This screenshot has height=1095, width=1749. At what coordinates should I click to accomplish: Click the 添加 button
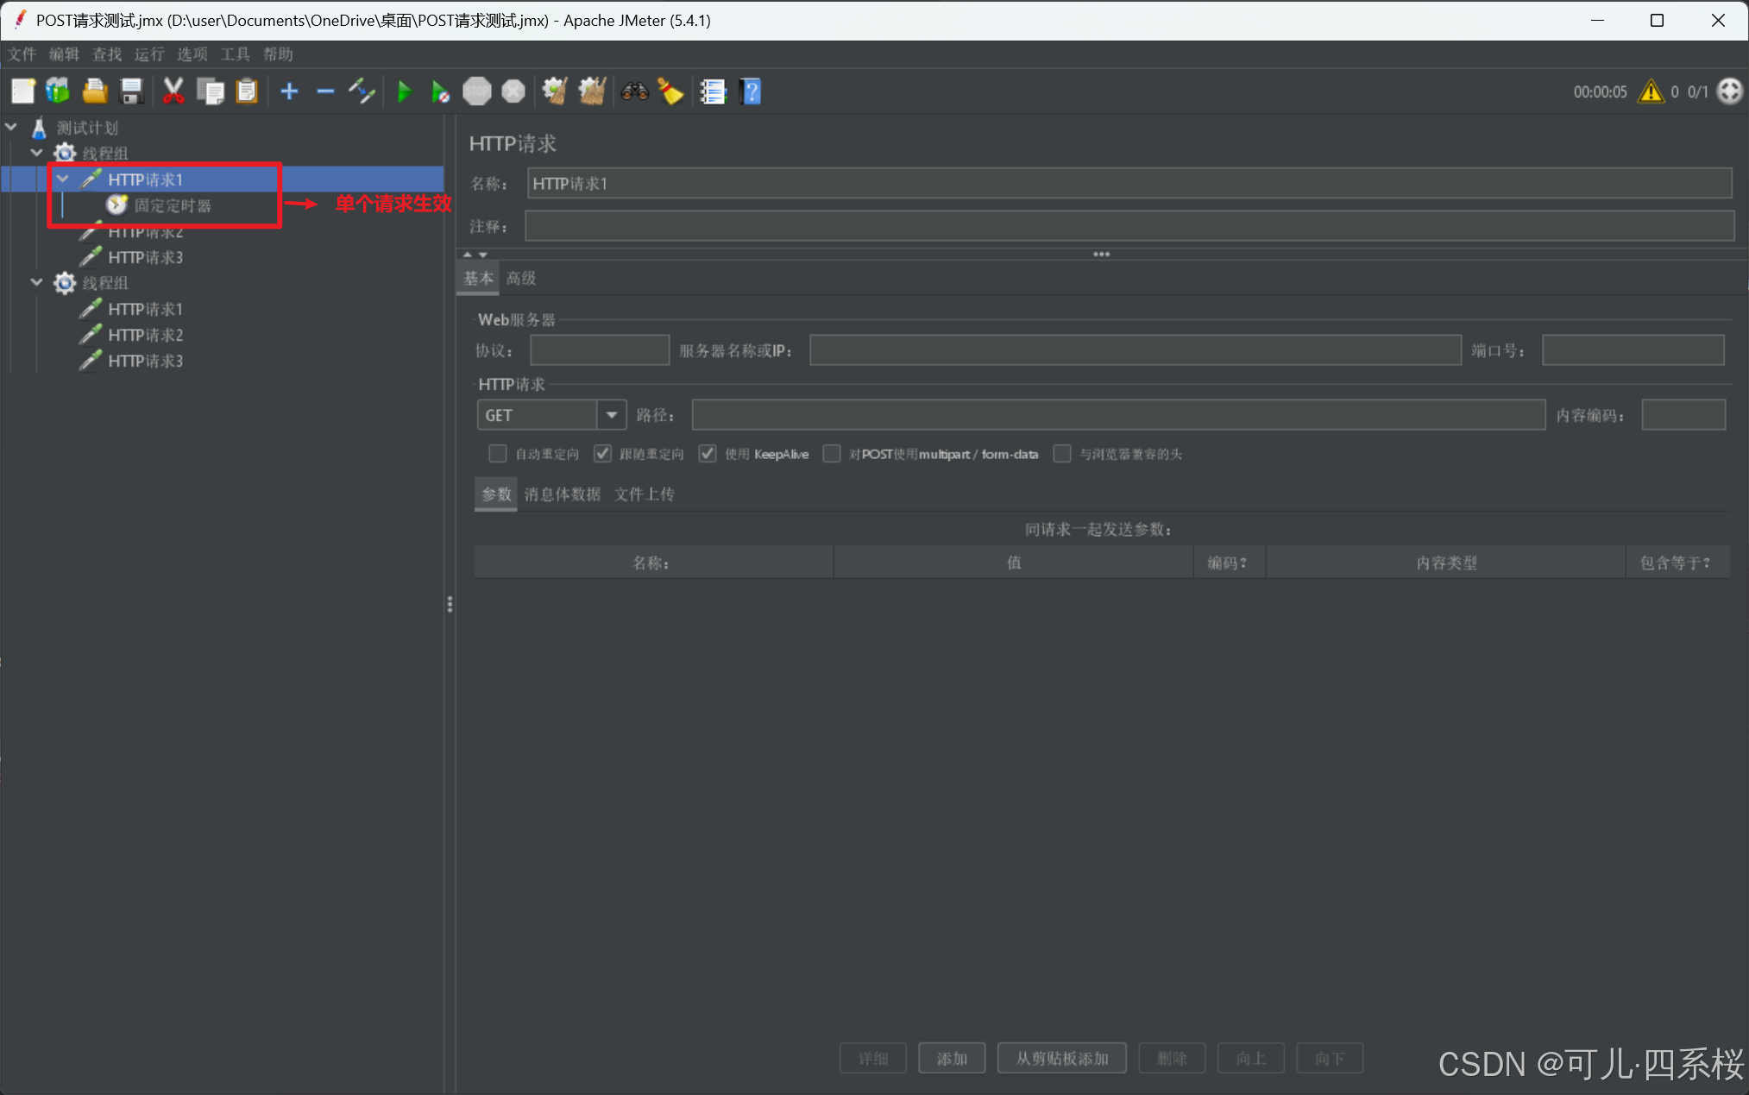click(952, 1058)
